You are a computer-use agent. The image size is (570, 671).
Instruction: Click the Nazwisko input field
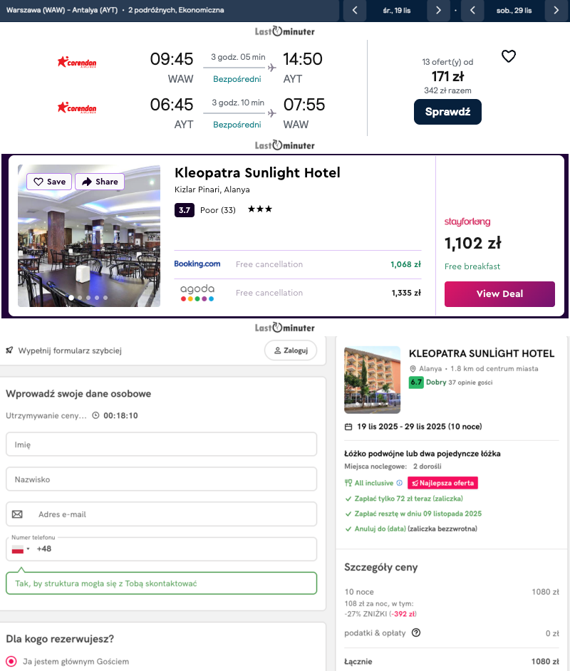coord(161,479)
